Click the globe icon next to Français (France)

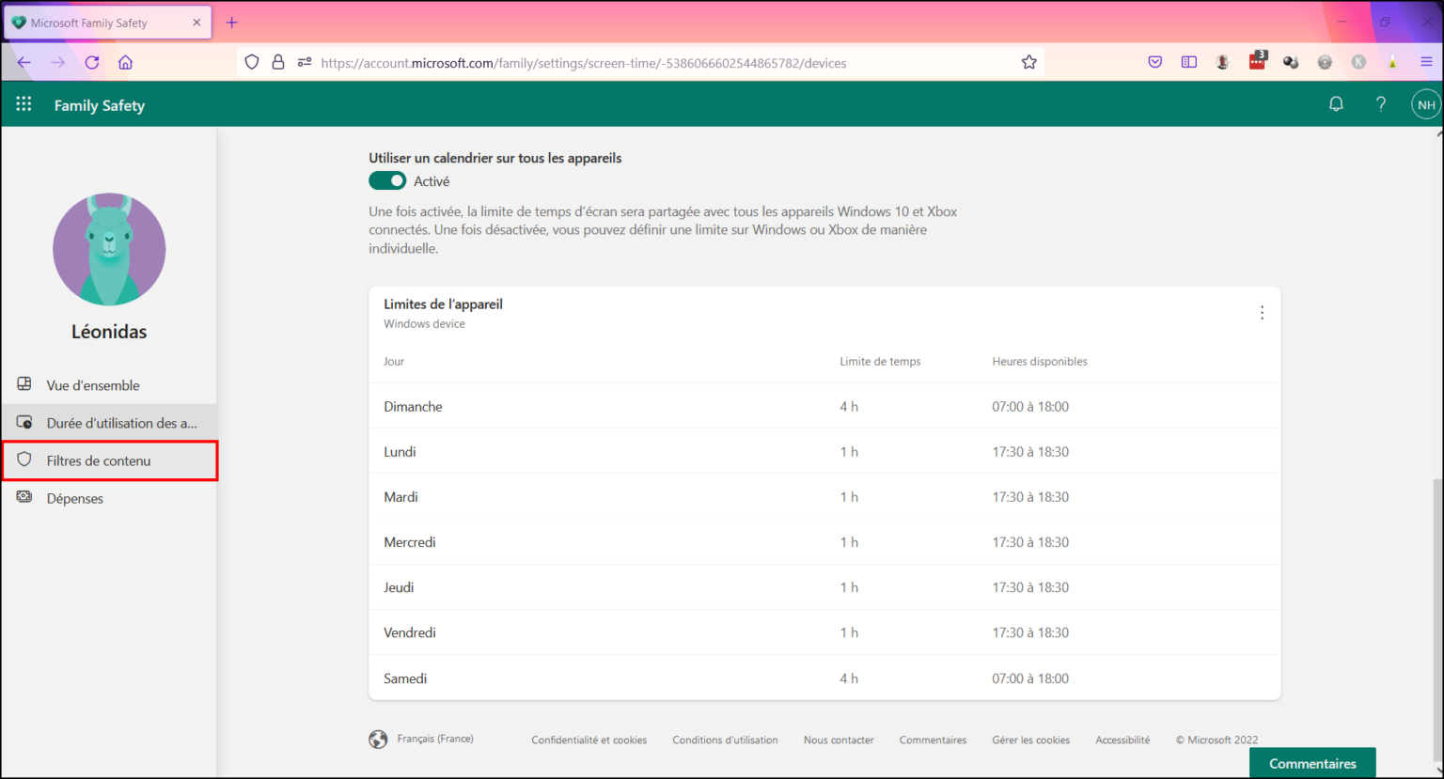(x=378, y=739)
